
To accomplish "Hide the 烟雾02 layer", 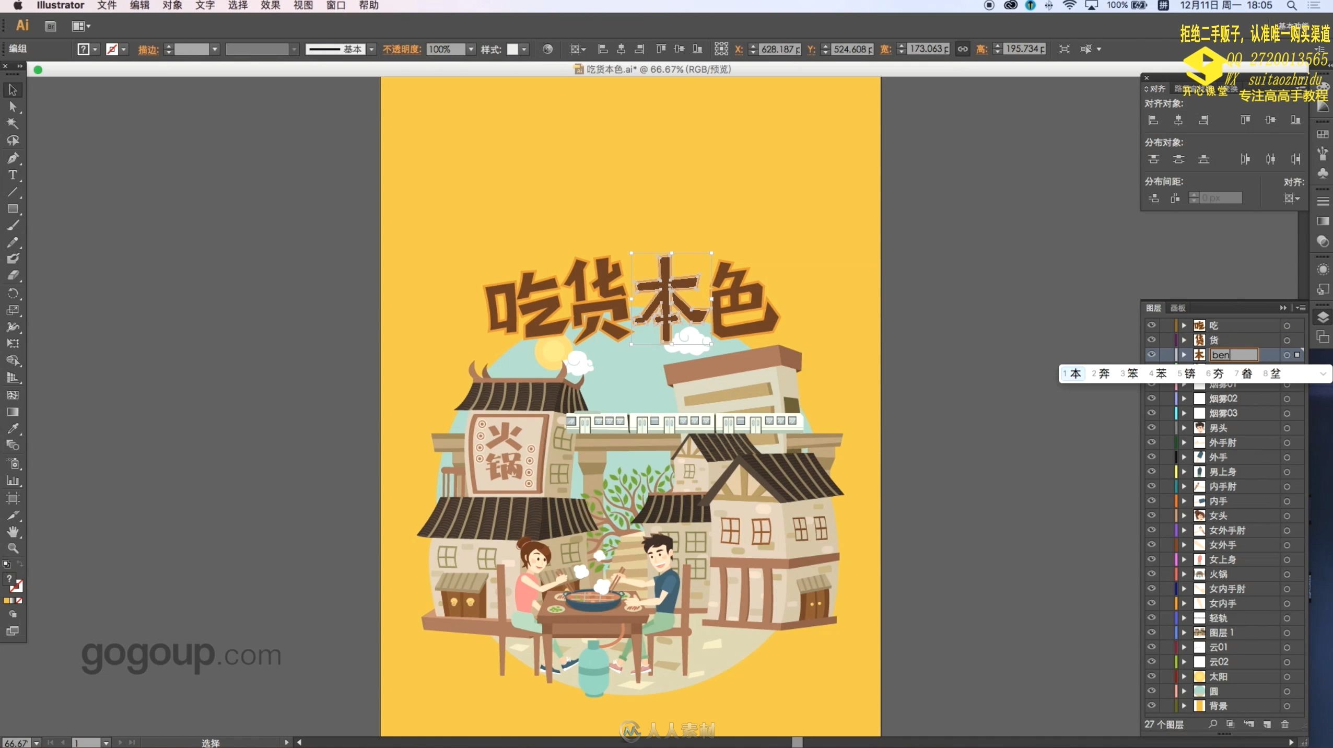I will (1151, 398).
